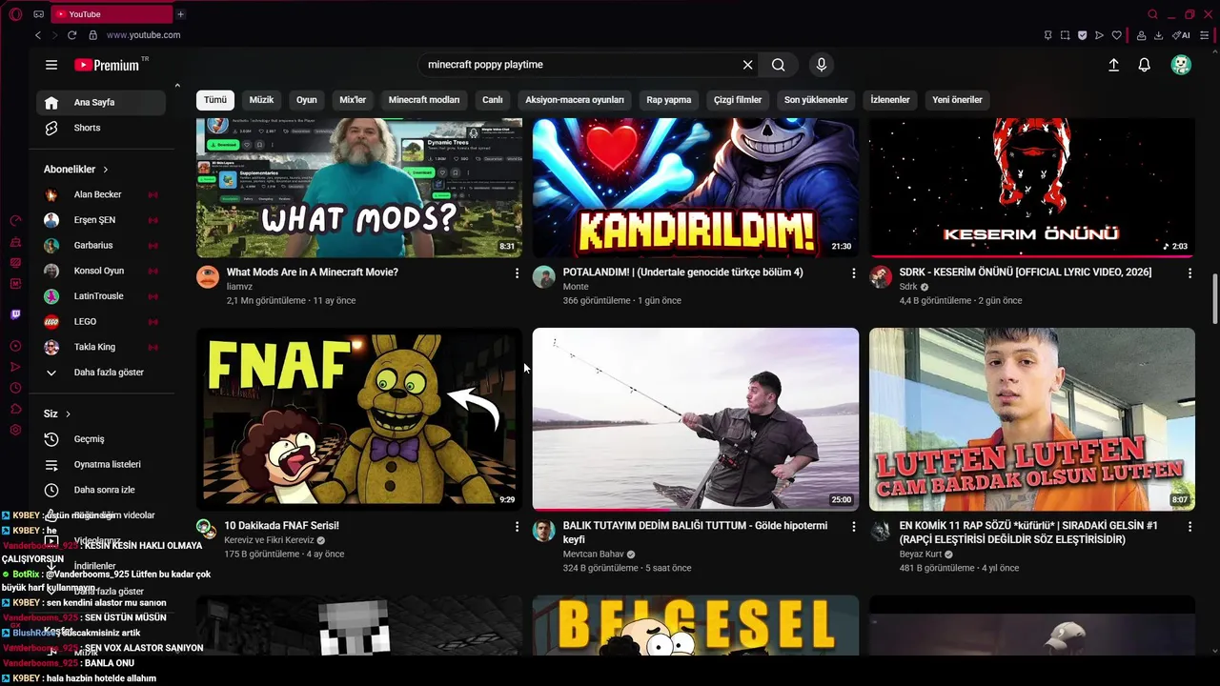1220x686 pixels.
Task: Open the 10 Dakikada FNAF thumbnail
Action: 359,419
